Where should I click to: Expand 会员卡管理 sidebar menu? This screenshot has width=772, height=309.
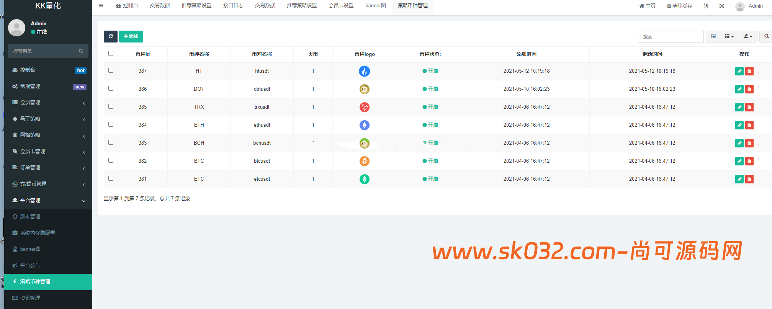click(48, 152)
